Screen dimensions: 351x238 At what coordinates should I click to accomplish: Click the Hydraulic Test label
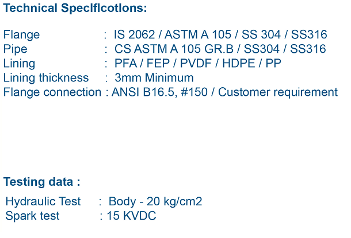point(43,201)
